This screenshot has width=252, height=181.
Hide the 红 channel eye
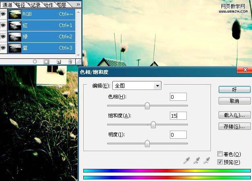pyautogui.click(x=3, y=25)
